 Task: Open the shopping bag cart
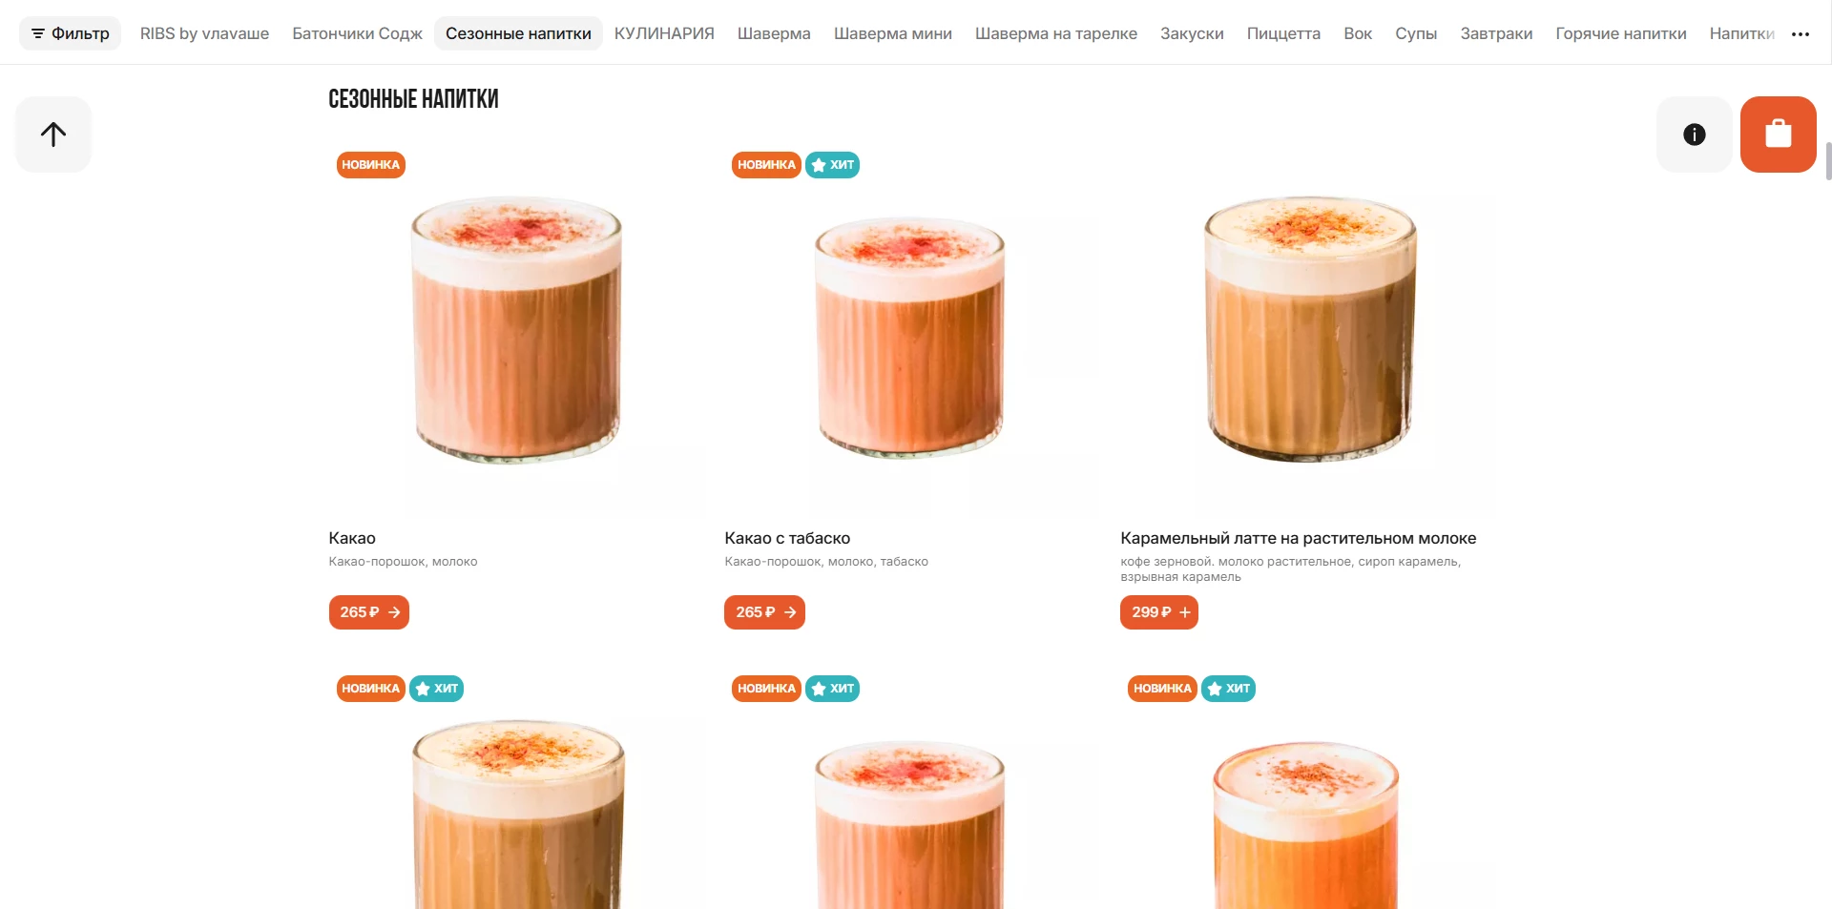click(1778, 134)
